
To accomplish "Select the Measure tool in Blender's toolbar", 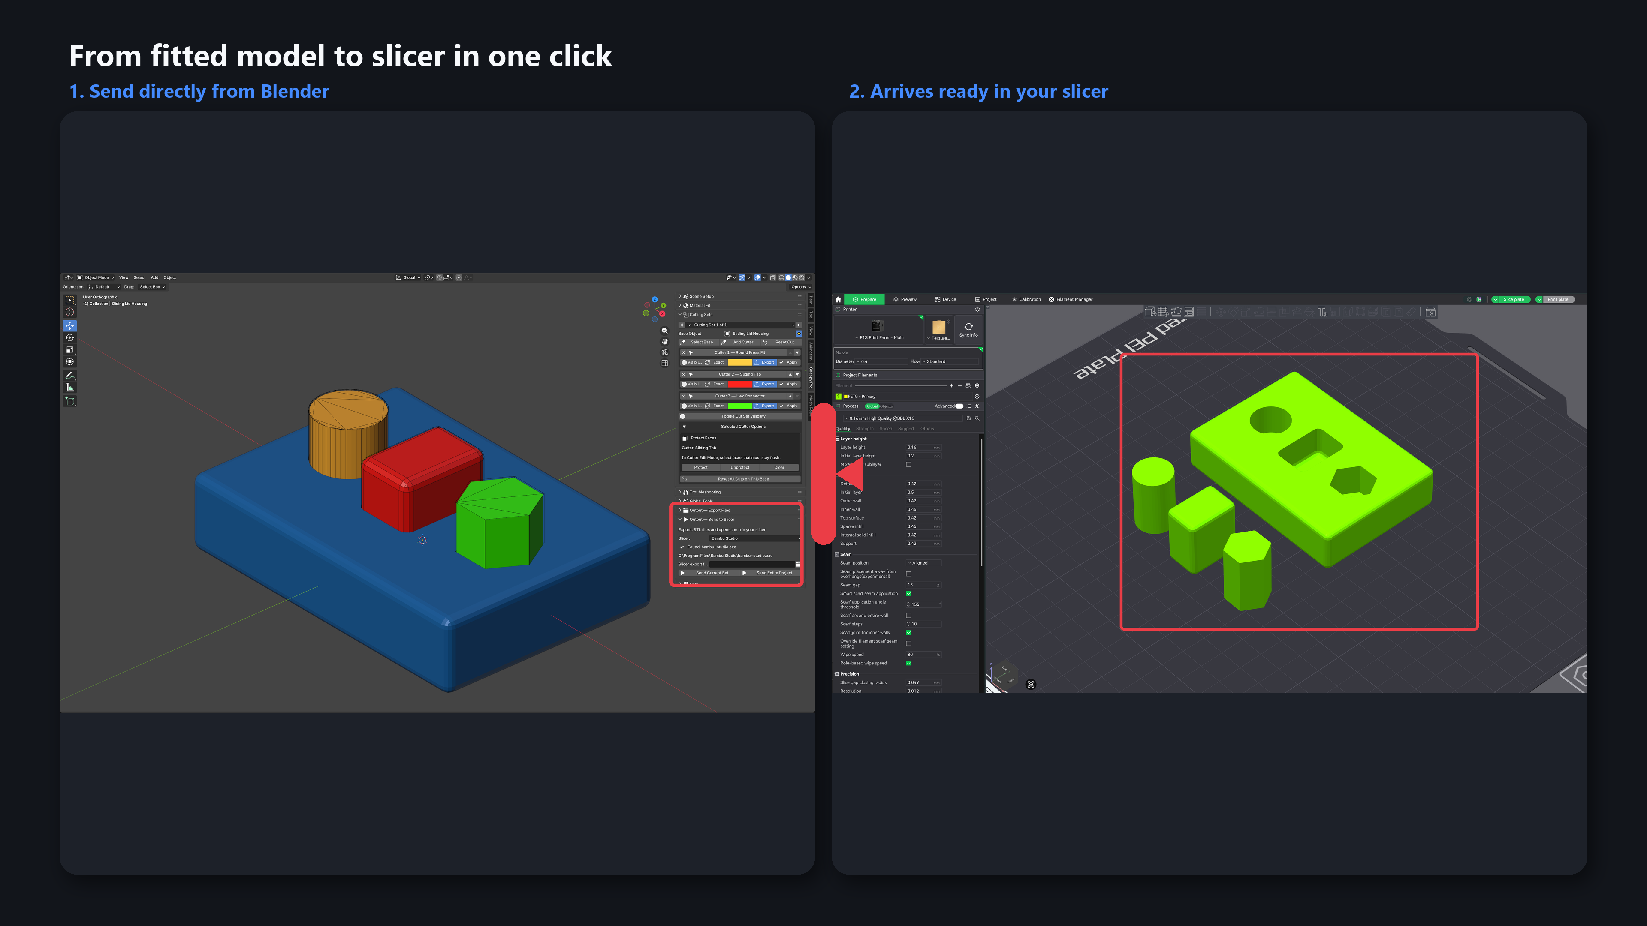I will click(x=69, y=388).
